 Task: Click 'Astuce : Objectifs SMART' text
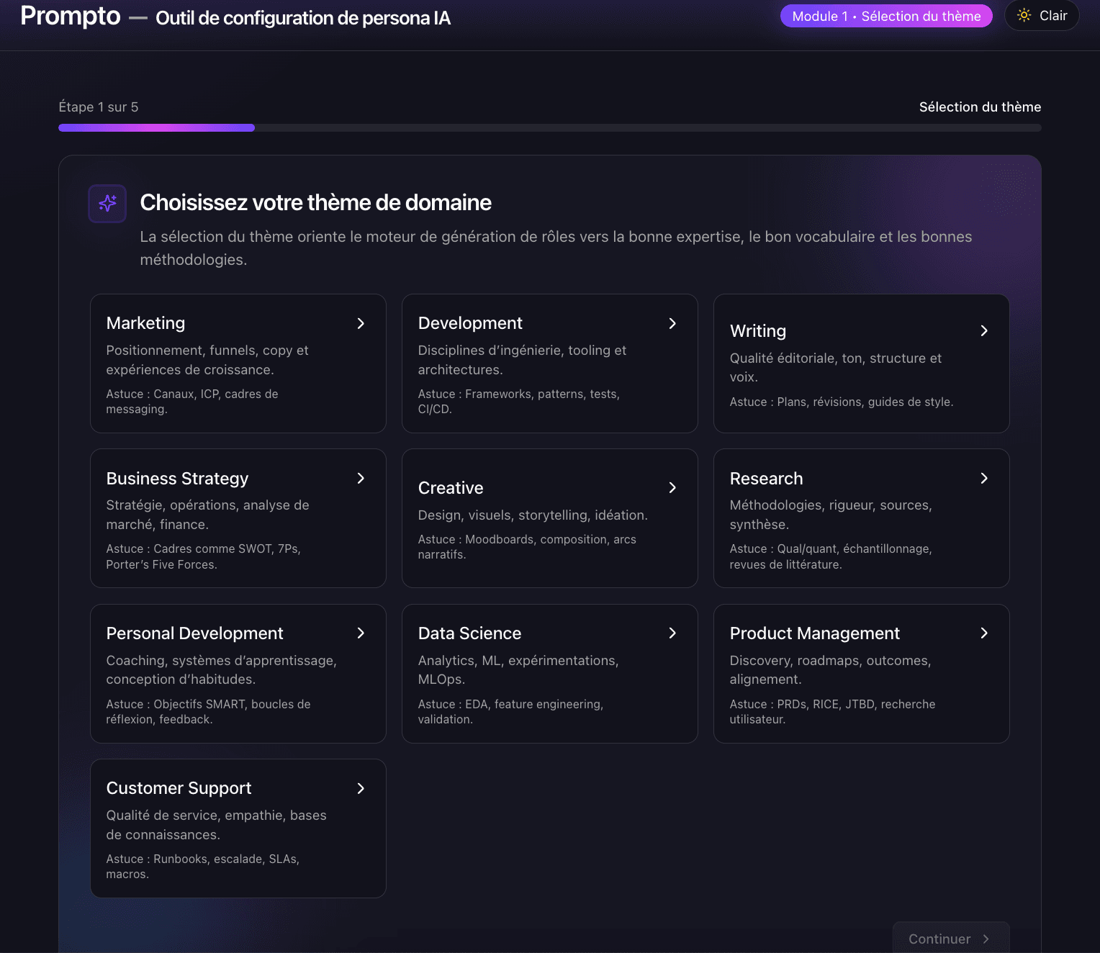pyautogui.click(x=209, y=712)
